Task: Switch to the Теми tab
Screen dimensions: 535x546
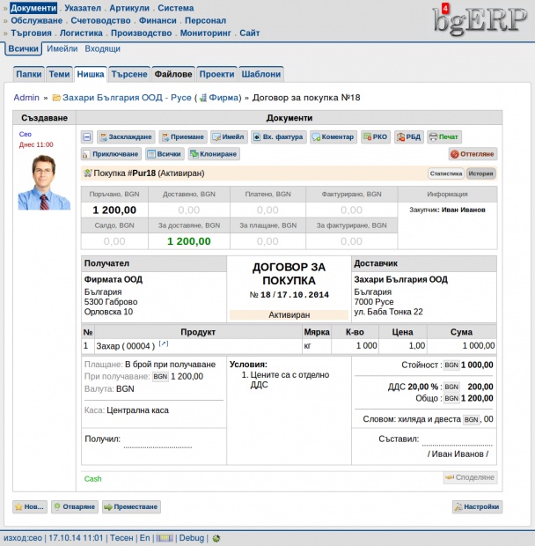Action: click(x=59, y=74)
